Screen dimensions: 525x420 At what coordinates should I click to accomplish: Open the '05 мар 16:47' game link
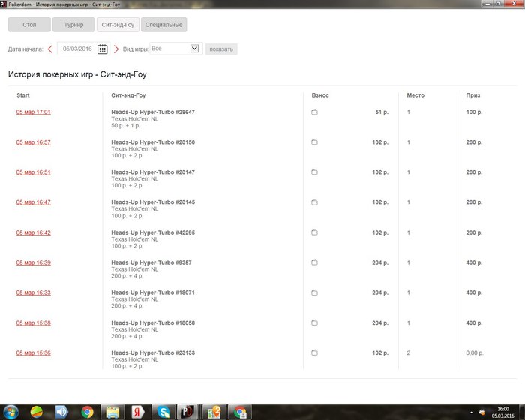pyautogui.click(x=34, y=202)
